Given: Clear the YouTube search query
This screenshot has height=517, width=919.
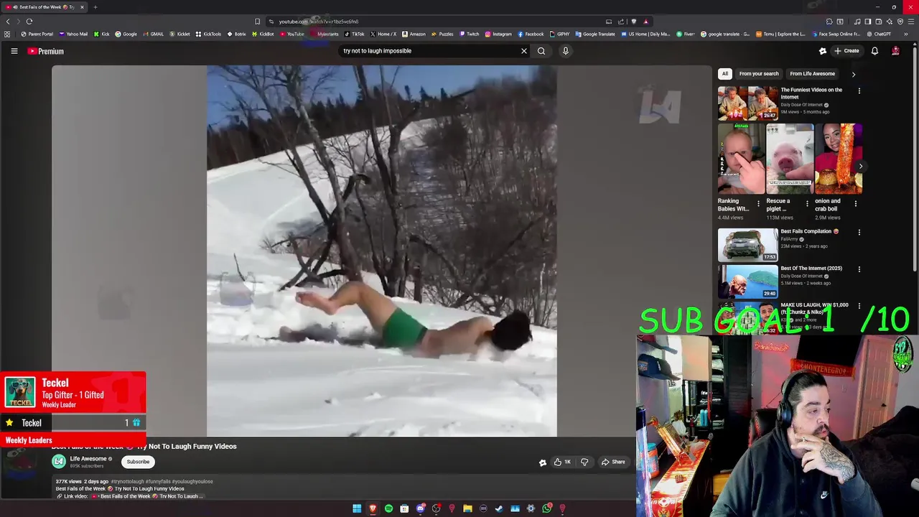Looking at the screenshot, I should tap(523, 51).
